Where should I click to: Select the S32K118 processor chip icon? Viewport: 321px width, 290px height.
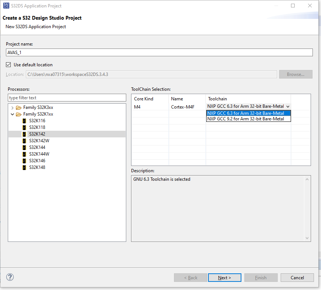24,127
